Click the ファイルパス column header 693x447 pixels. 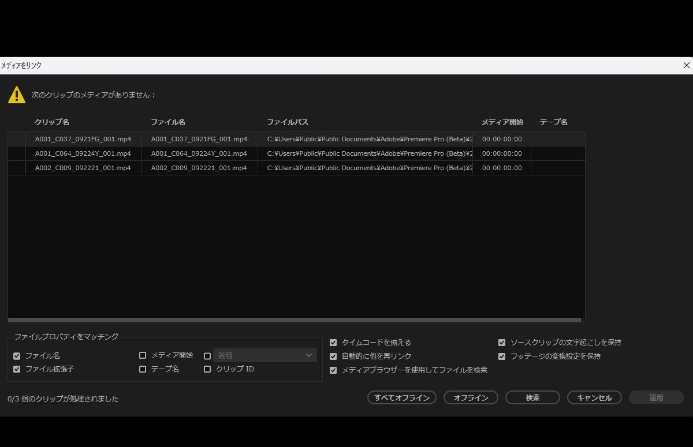click(x=287, y=122)
